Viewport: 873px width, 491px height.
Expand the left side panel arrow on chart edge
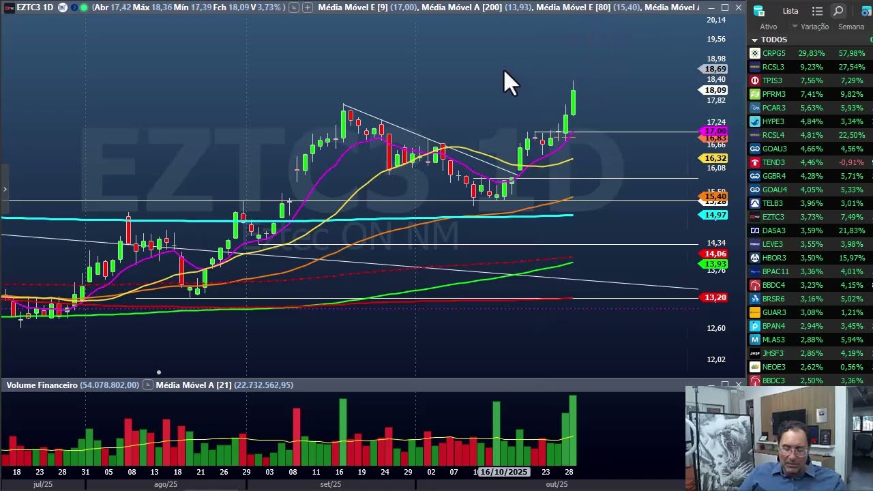click(x=5, y=189)
